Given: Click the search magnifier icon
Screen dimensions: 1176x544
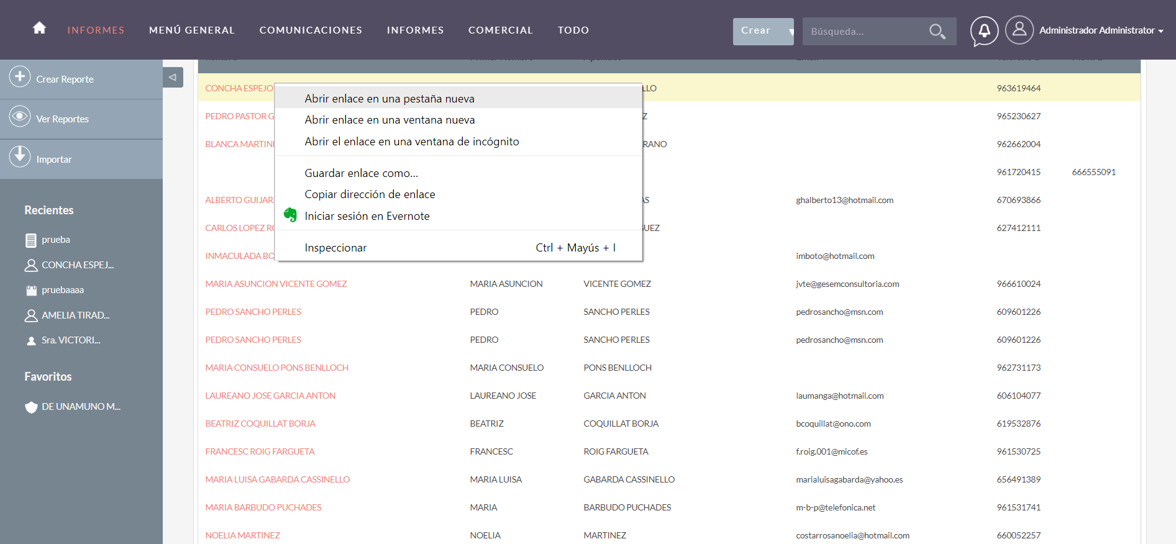Looking at the screenshot, I should (937, 31).
